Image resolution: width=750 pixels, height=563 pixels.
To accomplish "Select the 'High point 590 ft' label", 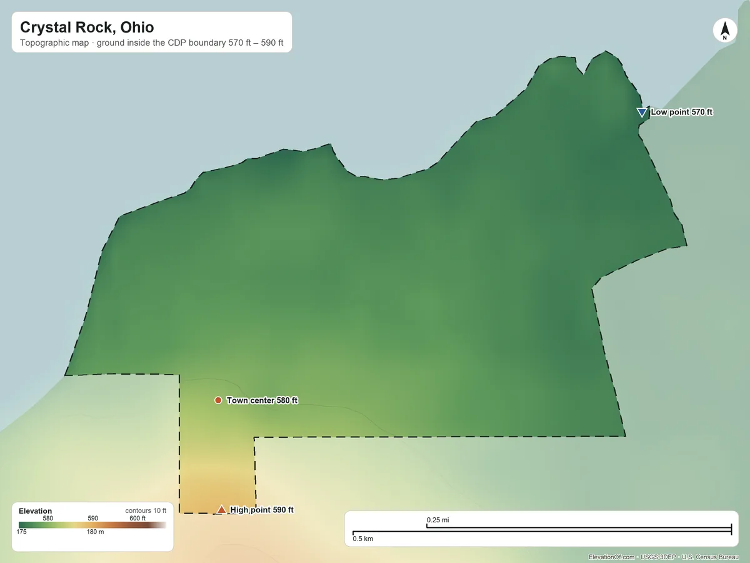I will tap(262, 510).
